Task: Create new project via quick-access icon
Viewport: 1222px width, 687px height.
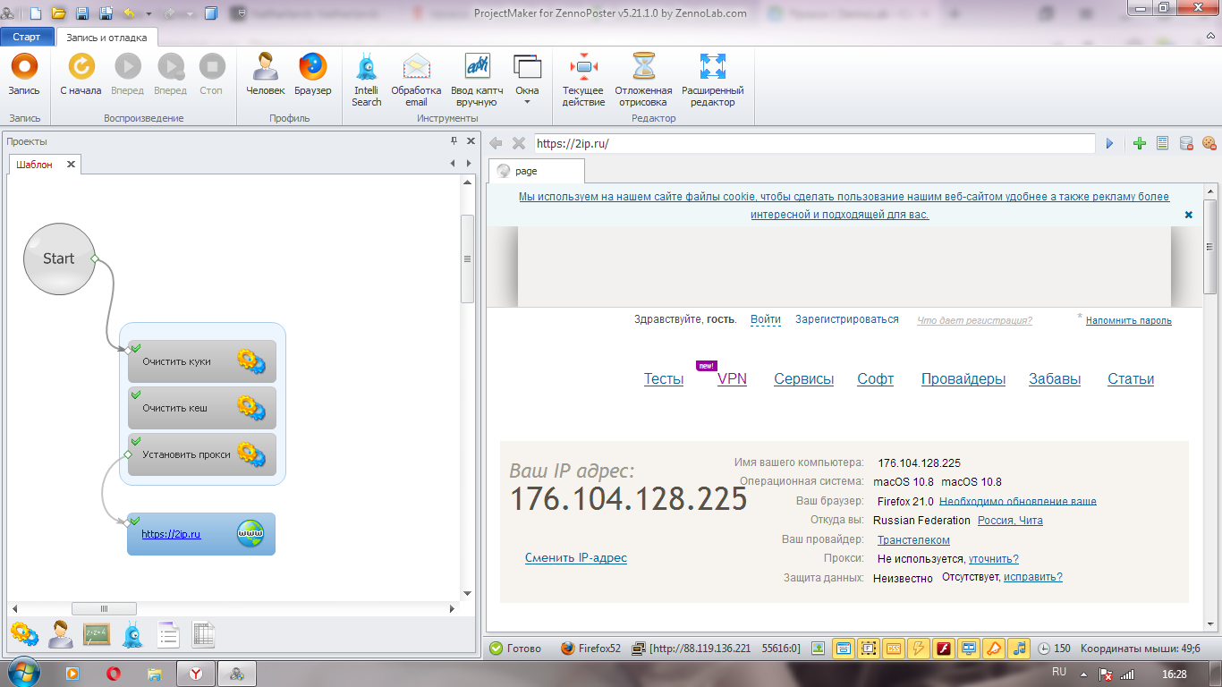Action: click(x=36, y=13)
